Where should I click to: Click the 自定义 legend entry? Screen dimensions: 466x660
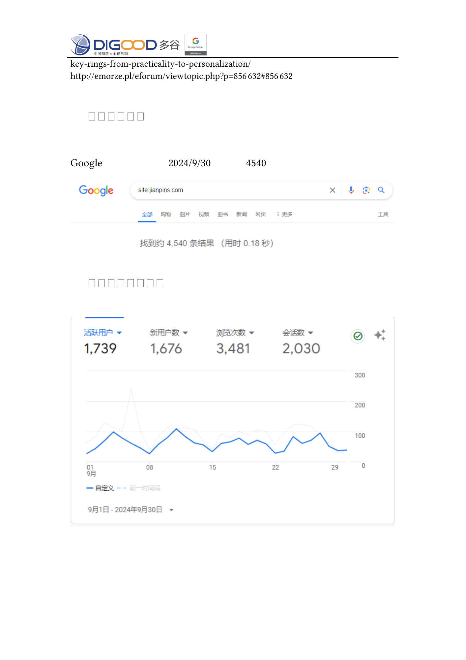pyautogui.click(x=100, y=488)
